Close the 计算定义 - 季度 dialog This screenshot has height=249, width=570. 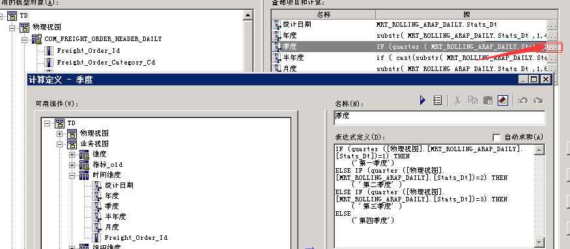pyautogui.click(x=545, y=80)
